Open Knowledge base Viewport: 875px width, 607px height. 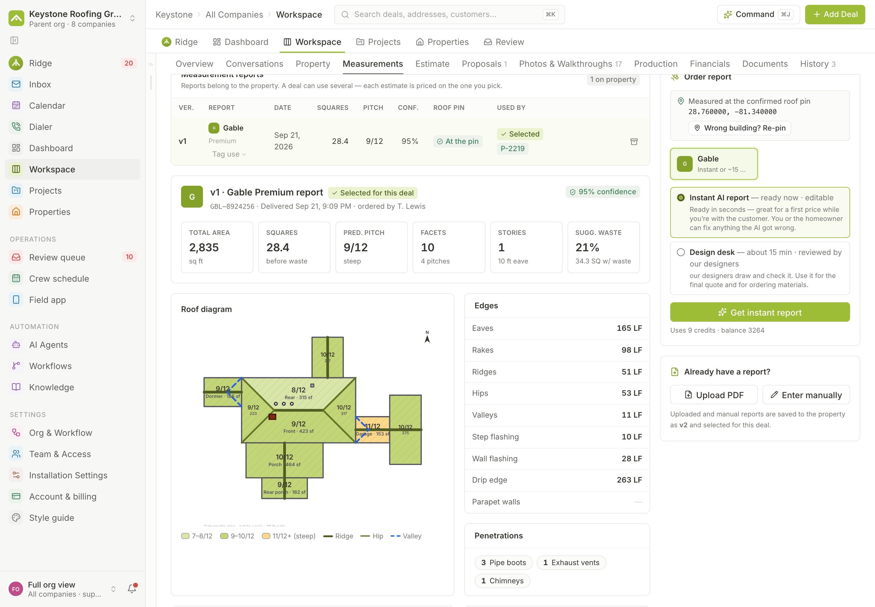(72, 387)
